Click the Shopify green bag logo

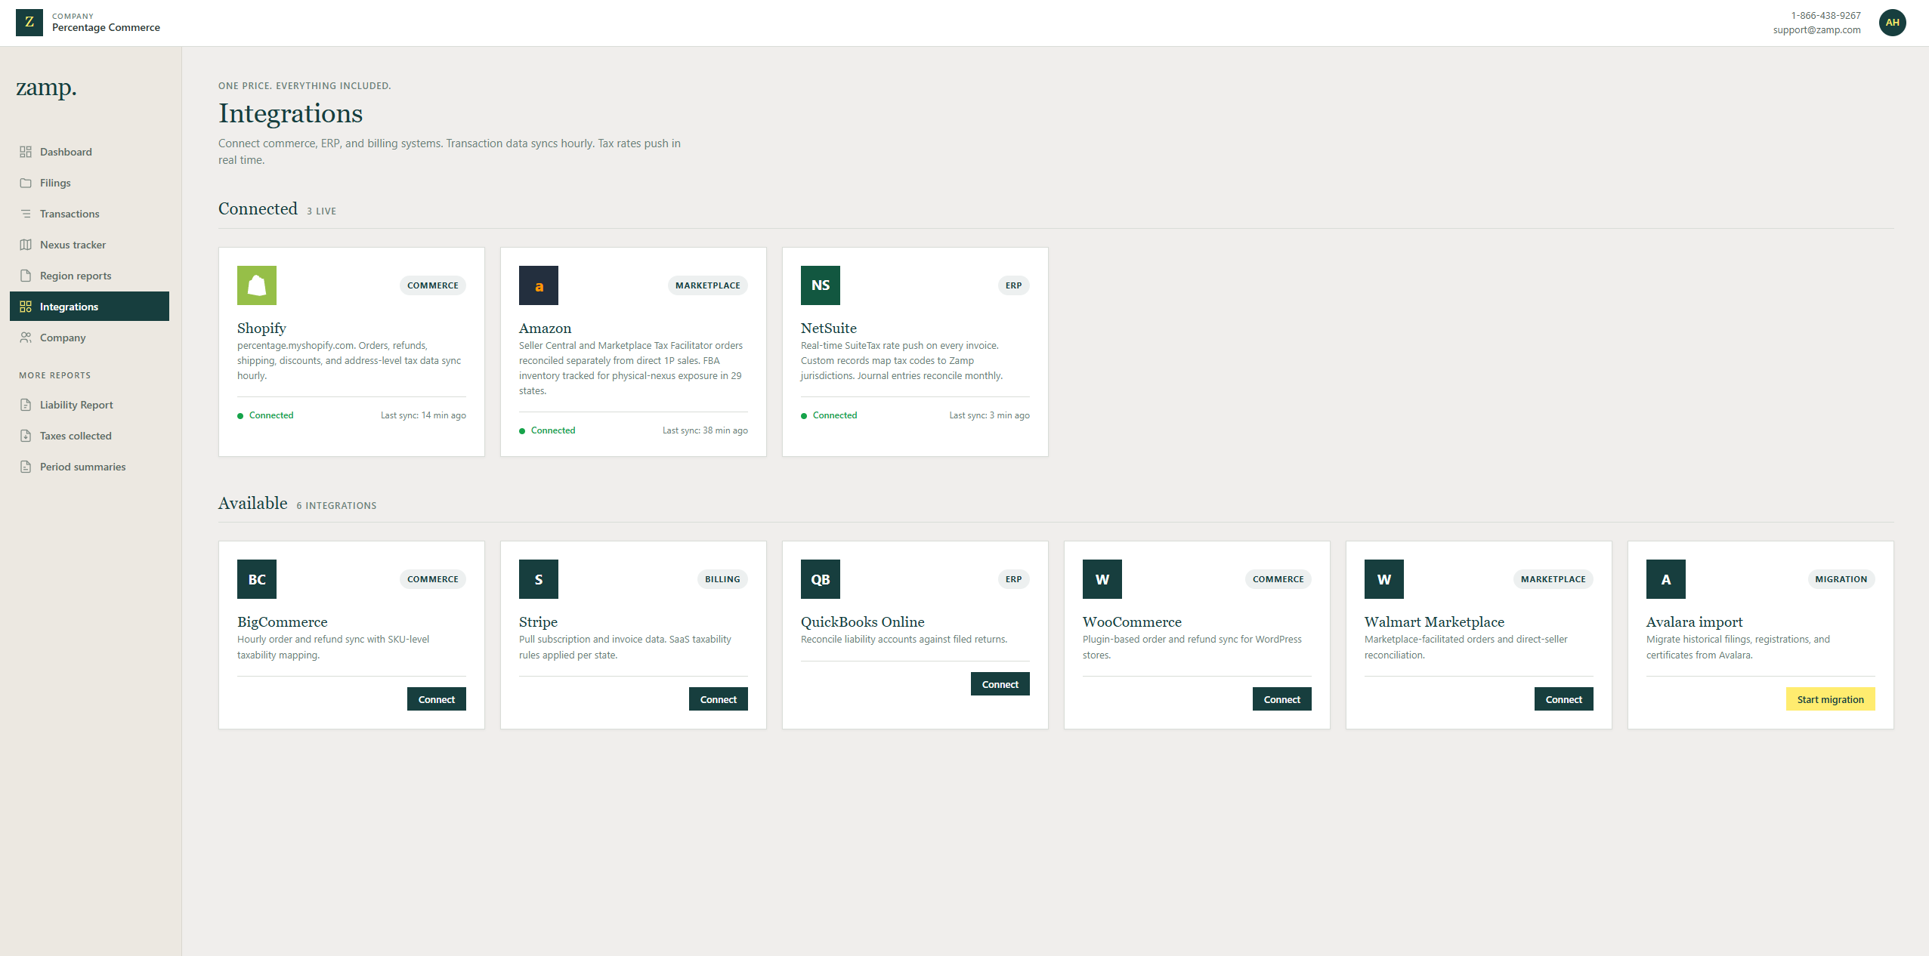(257, 285)
